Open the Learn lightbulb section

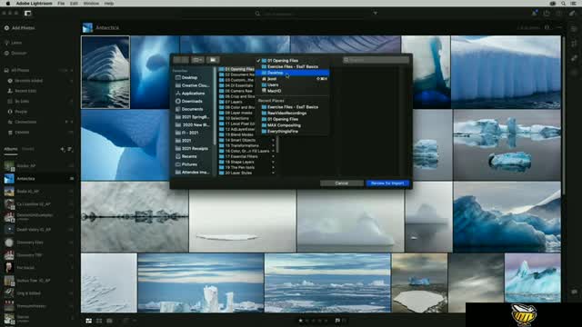click(14, 43)
